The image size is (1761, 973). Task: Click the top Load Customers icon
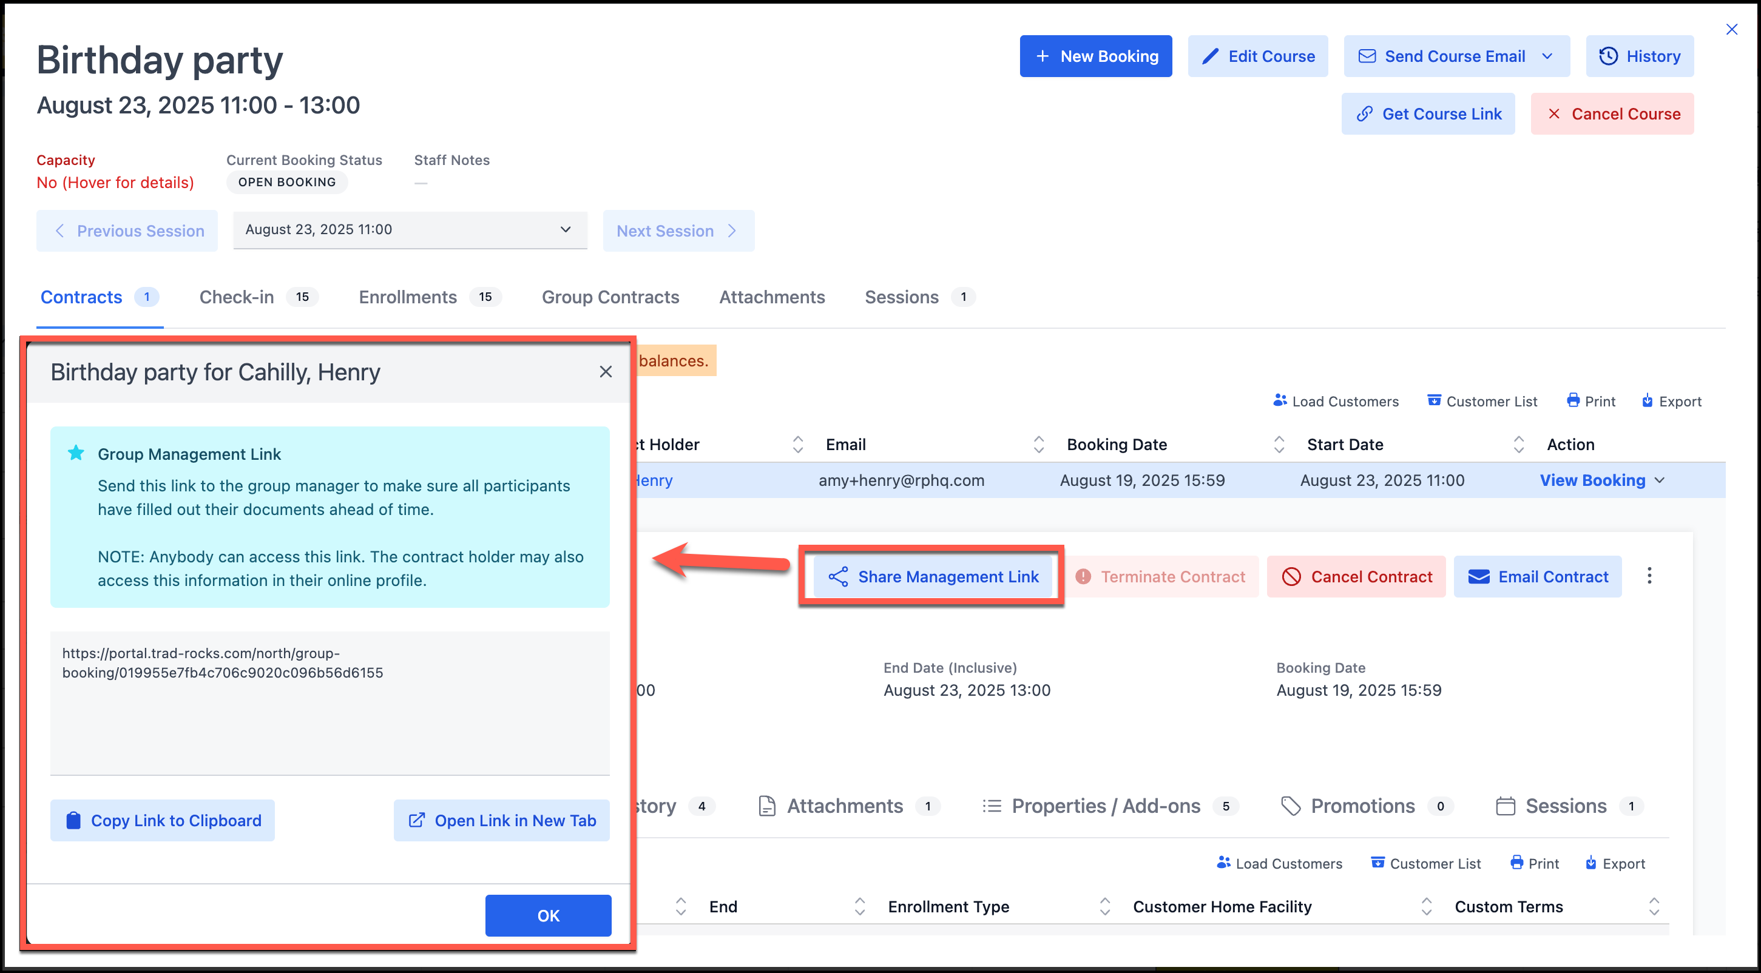(1279, 400)
